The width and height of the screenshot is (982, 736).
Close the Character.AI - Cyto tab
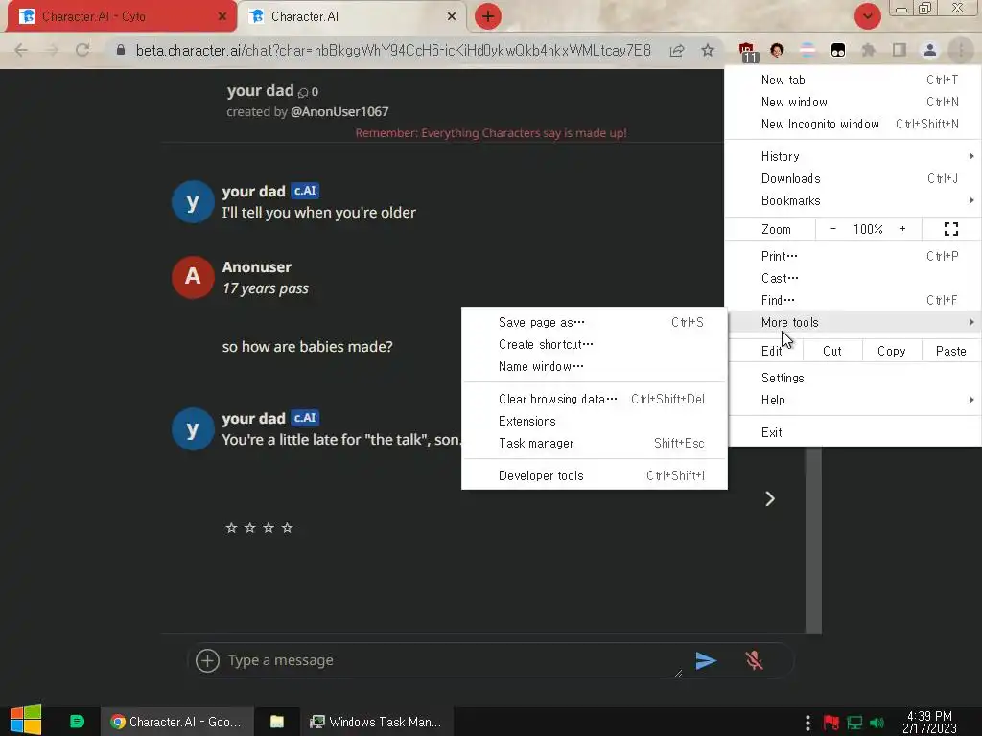click(222, 16)
